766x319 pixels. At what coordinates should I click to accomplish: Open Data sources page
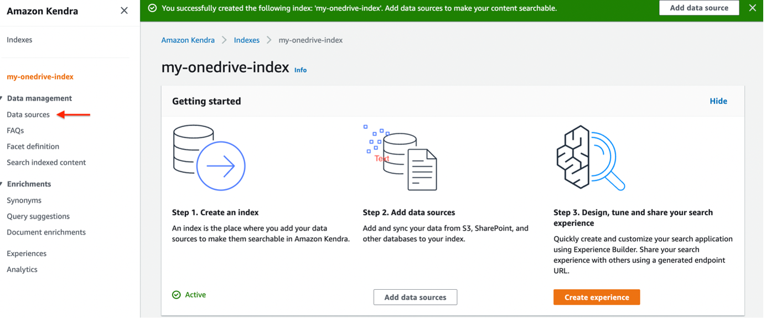[28, 114]
